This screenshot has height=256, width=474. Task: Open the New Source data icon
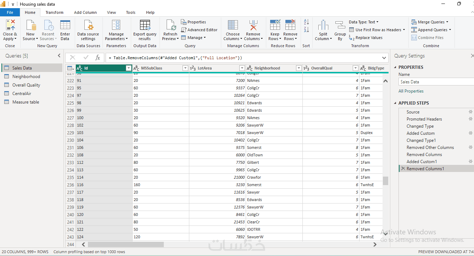click(x=31, y=26)
